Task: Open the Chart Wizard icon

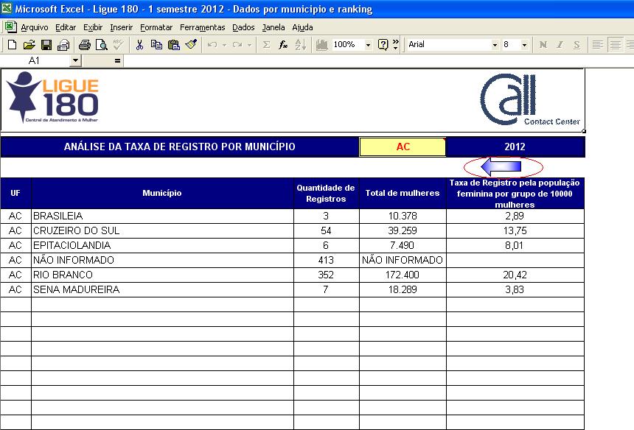Action: pyautogui.click(x=321, y=45)
